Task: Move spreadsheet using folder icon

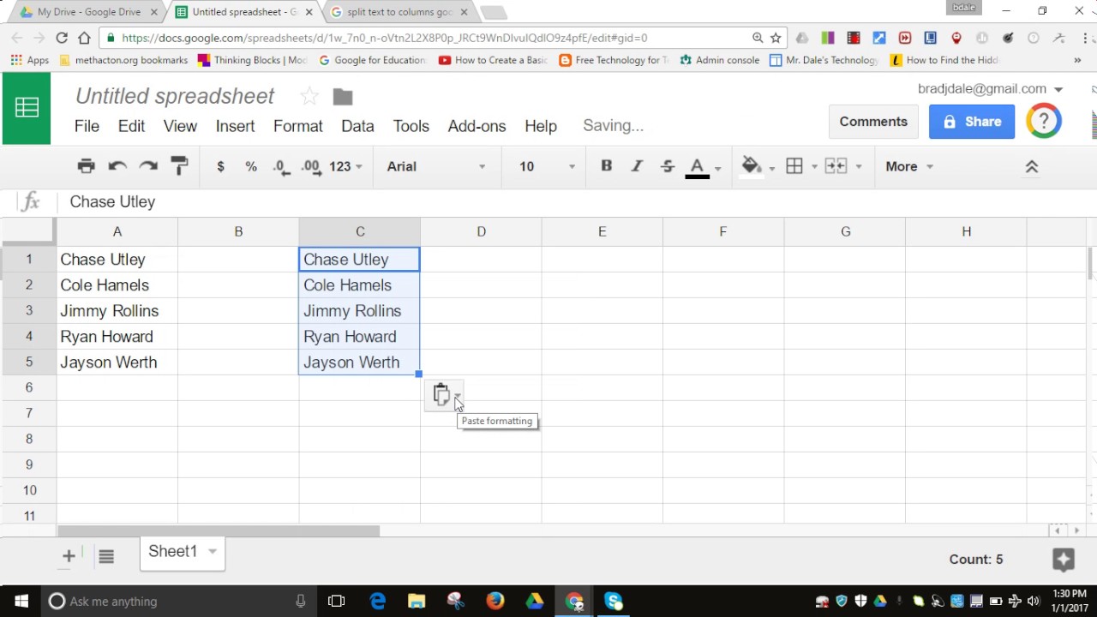Action: [x=343, y=97]
